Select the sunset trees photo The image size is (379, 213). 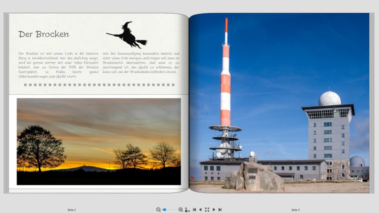[x=99, y=141]
